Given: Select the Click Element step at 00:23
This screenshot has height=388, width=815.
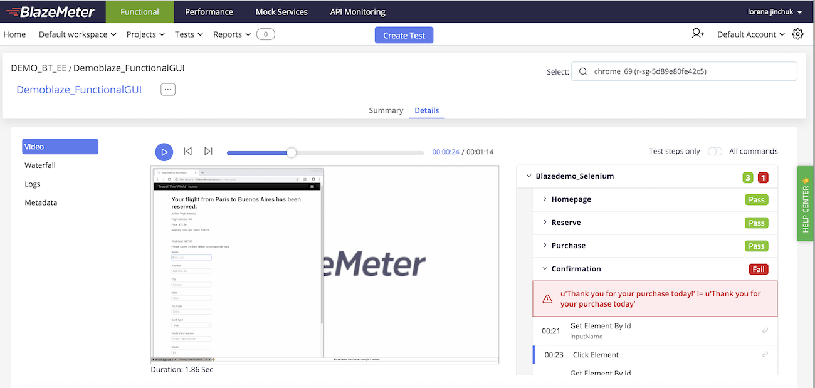Looking at the screenshot, I should coord(655,355).
